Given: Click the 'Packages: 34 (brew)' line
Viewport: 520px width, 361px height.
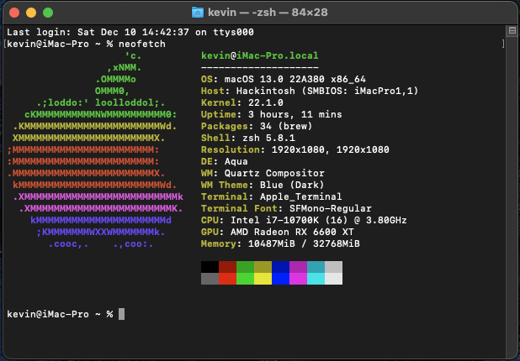Looking at the screenshot, I should 257,127.
